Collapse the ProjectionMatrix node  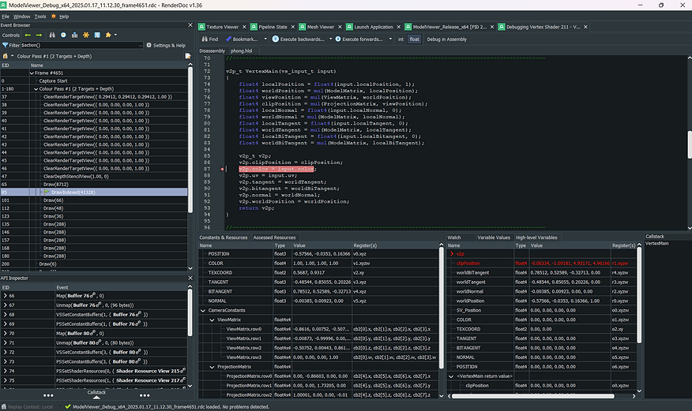212,367
